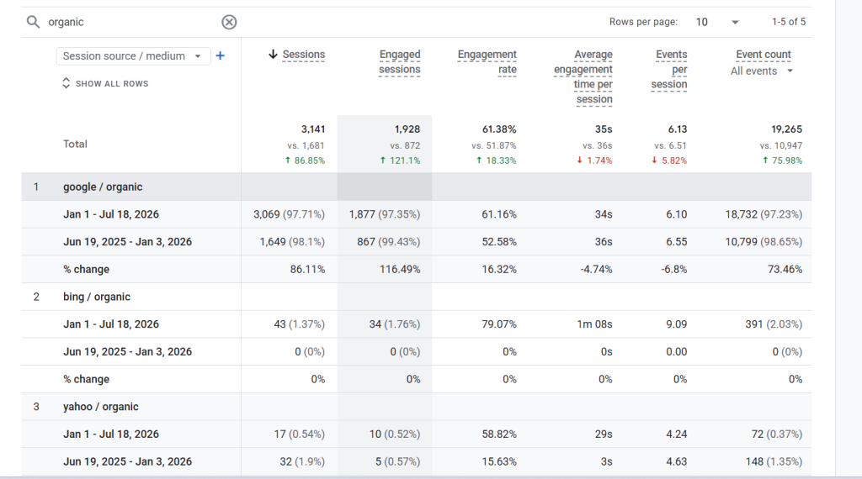862x479 pixels.
Task: Click the Total row label
Action: pyautogui.click(x=75, y=145)
